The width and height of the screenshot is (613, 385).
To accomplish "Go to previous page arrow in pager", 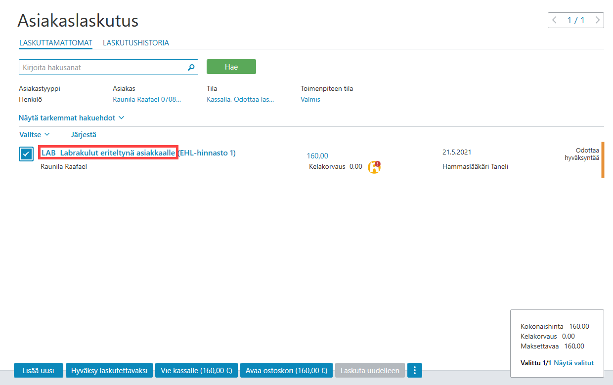I will tap(554, 20).
